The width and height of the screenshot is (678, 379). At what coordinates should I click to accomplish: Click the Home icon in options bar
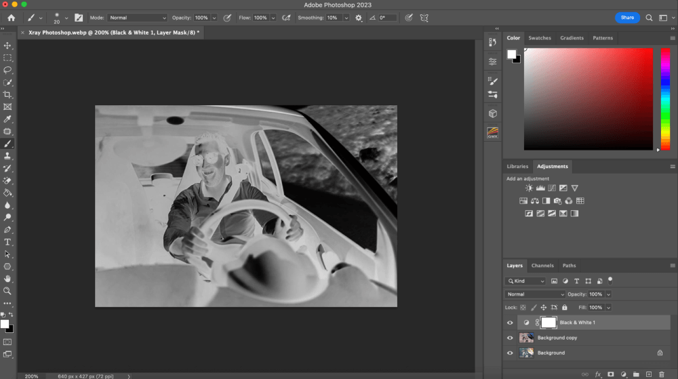pos(11,18)
